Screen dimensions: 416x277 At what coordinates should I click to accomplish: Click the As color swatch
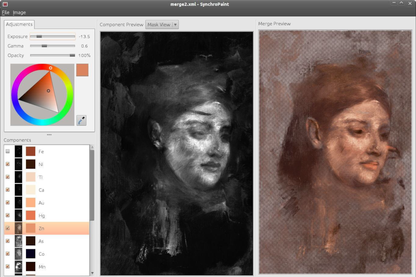30,241
